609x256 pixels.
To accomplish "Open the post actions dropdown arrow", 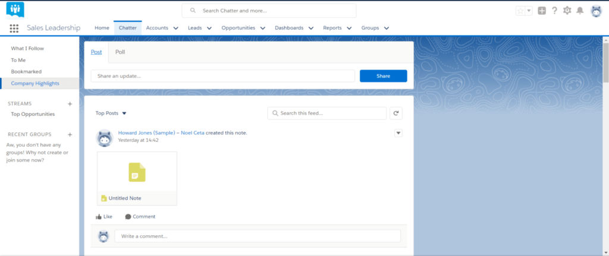I will pyautogui.click(x=398, y=133).
